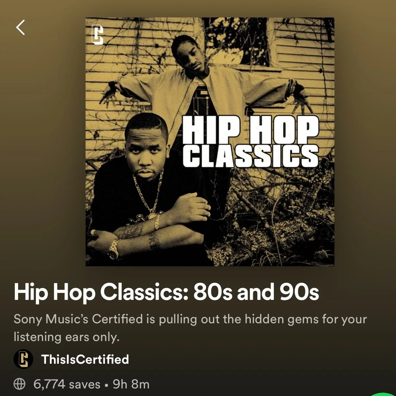Tap the wristwatch on the crouching man
This screenshot has height=396, width=396.
coord(114,249)
